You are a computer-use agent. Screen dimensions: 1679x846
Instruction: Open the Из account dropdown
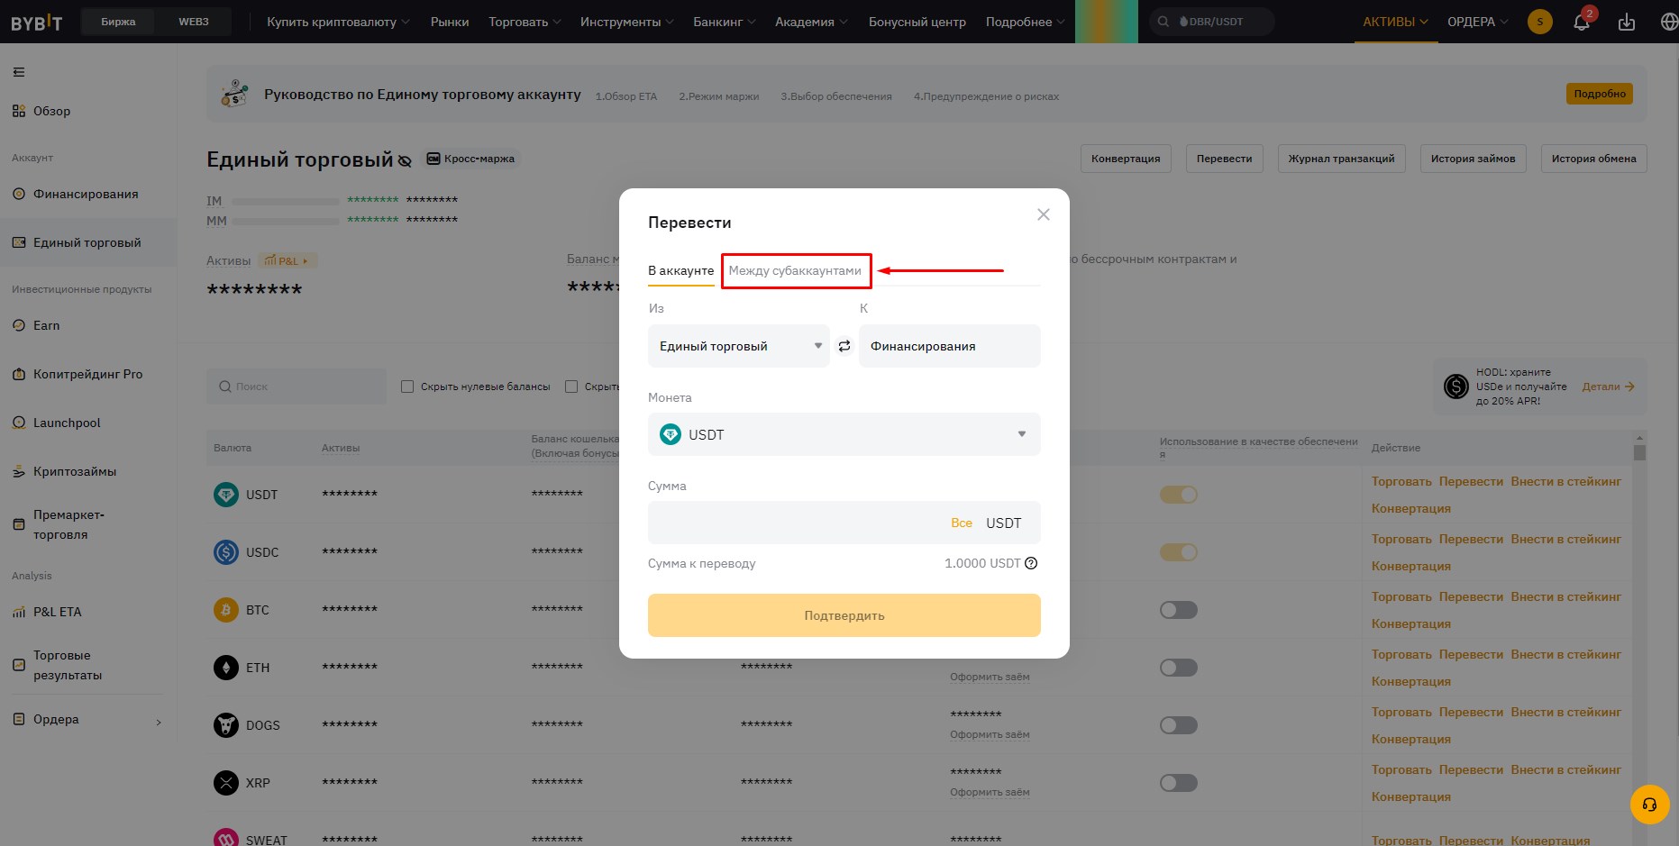click(x=739, y=346)
